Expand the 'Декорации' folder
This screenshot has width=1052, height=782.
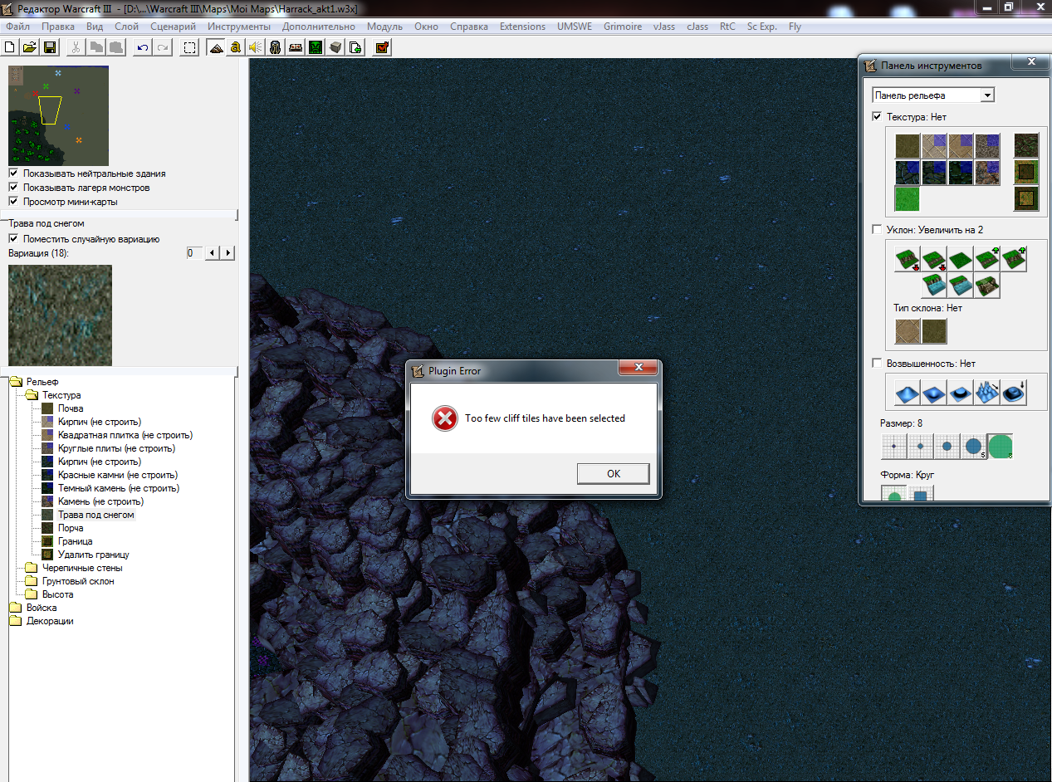(15, 621)
